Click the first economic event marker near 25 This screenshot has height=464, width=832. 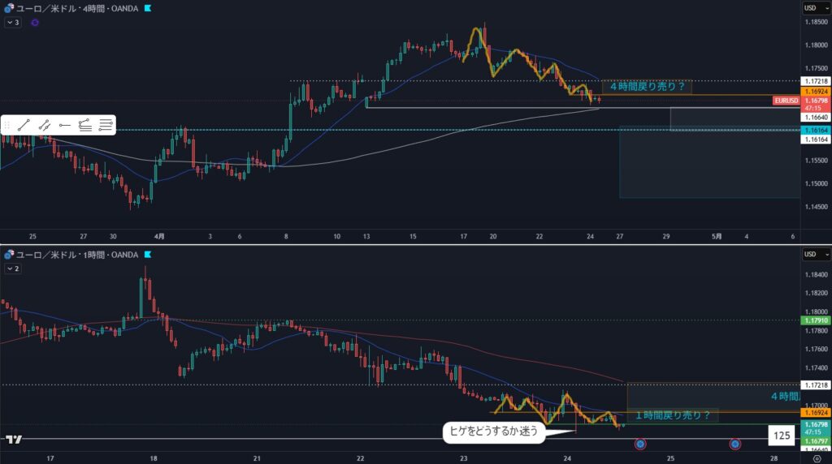(x=640, y=444)
